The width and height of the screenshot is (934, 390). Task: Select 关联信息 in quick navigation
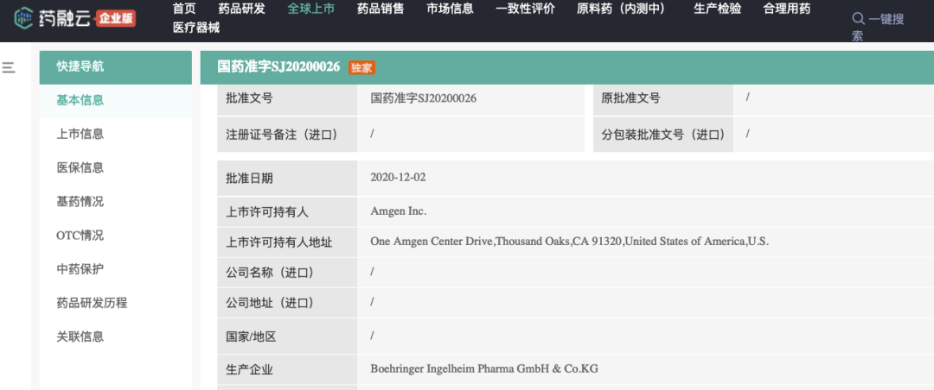click(x=80, y=337)
